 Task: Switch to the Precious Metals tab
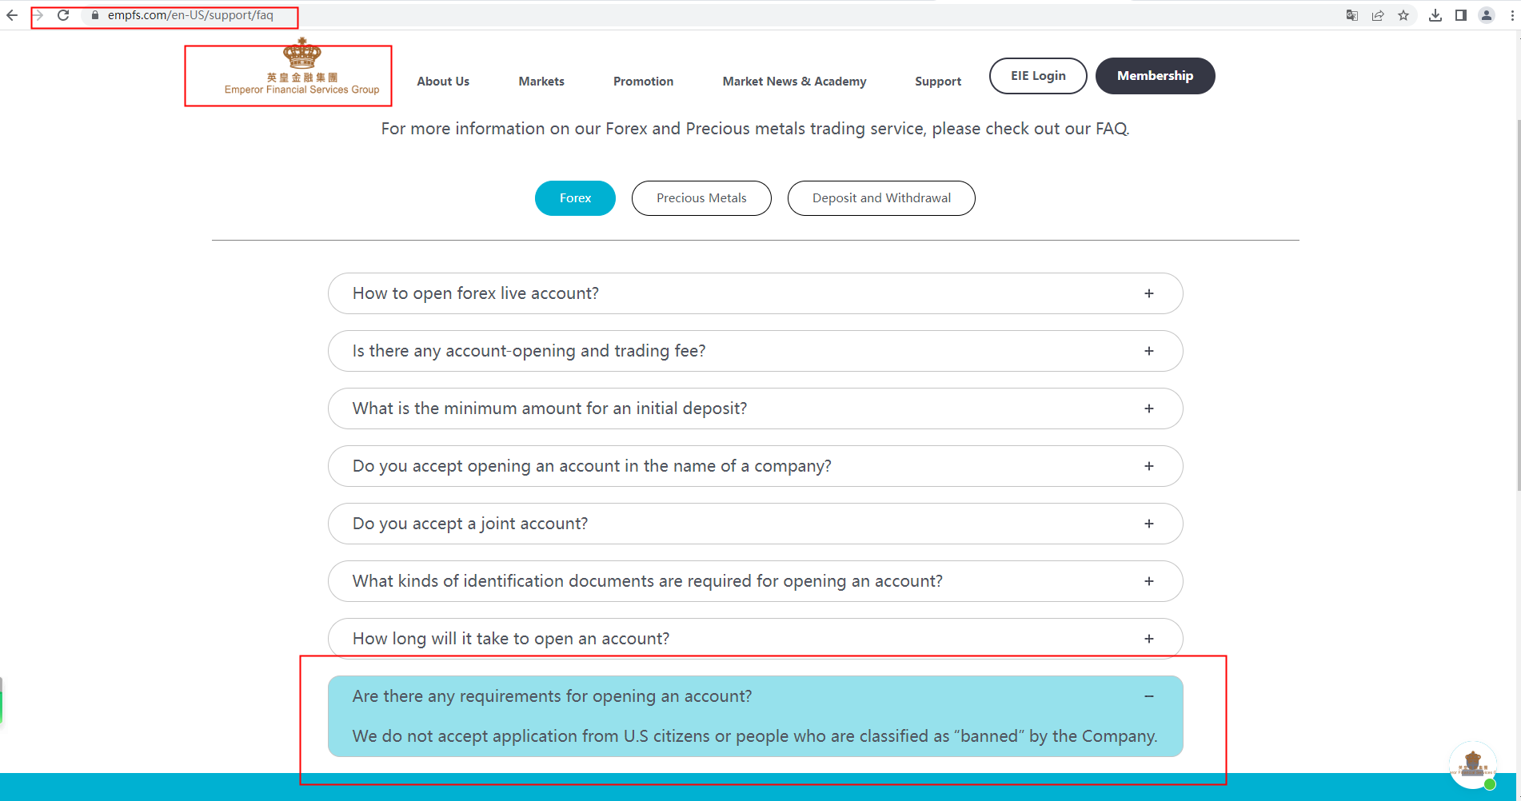click(701, 198)
